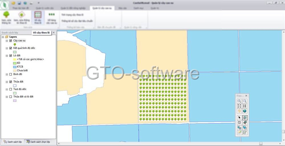Click the yellow Tất cả các giá trị khác swatch
285x146 pixels.
(15, 59)
